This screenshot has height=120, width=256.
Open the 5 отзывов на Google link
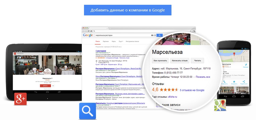click(x=192, y=90)
